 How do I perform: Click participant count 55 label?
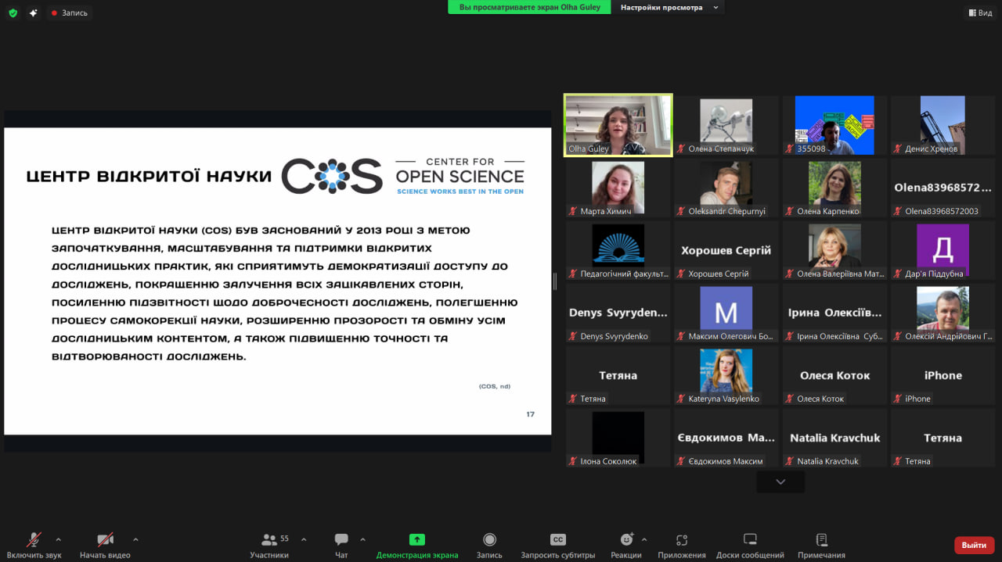[284, 539]
